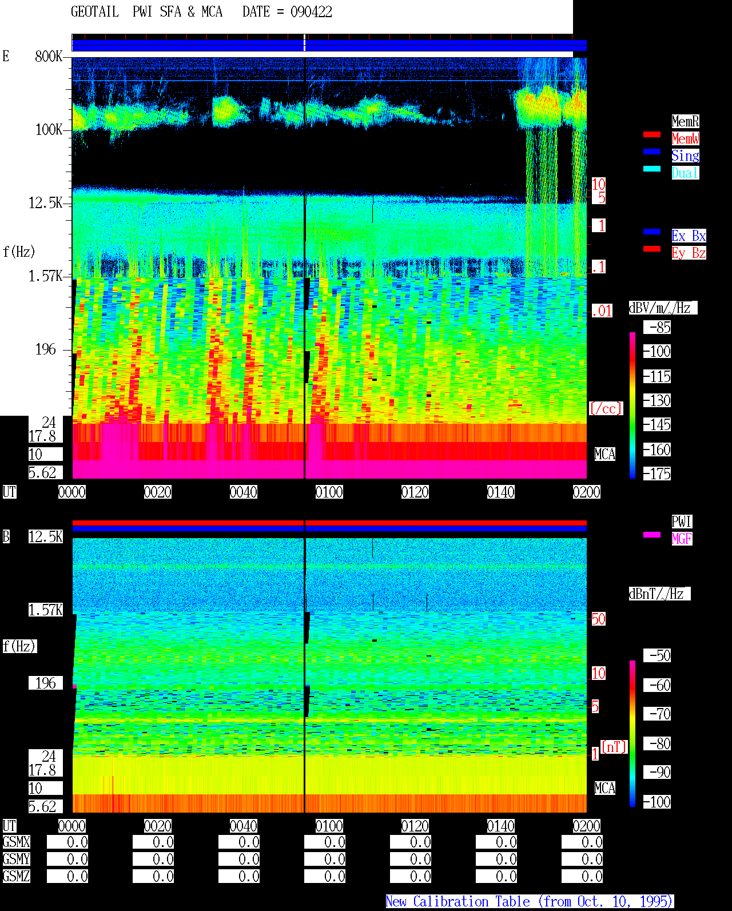Click the GEOTAIL PWI SFA & MCA title
The width and height of the screenshot is (732, 911).
(x=146, y=11)
